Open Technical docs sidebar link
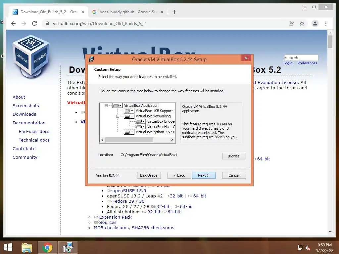Screen dimensions: 339x254 point(34,140)
